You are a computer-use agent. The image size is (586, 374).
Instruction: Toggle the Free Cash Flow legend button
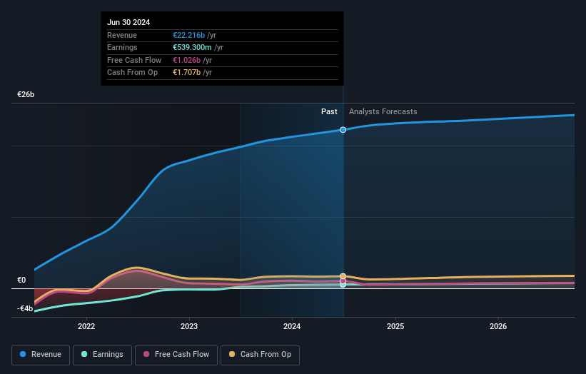pos(176,355)
